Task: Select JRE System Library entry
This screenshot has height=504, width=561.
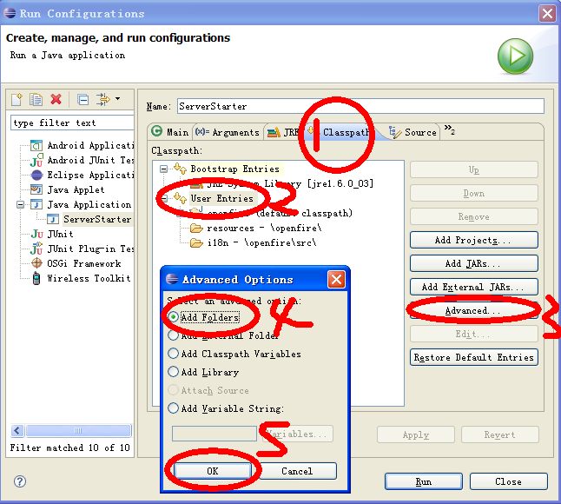Action: [290, 183]
